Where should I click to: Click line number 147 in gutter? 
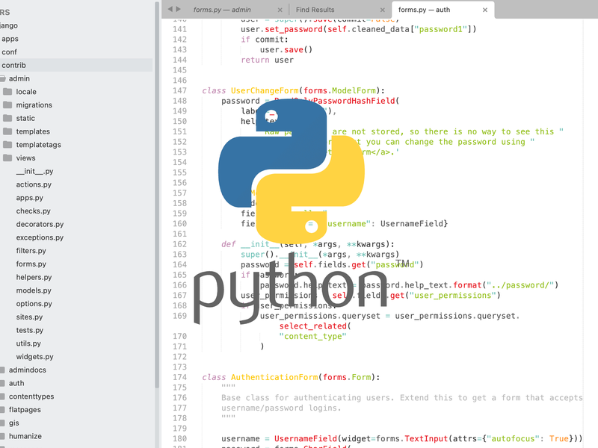pyautogui.click(x=179, y=90)
